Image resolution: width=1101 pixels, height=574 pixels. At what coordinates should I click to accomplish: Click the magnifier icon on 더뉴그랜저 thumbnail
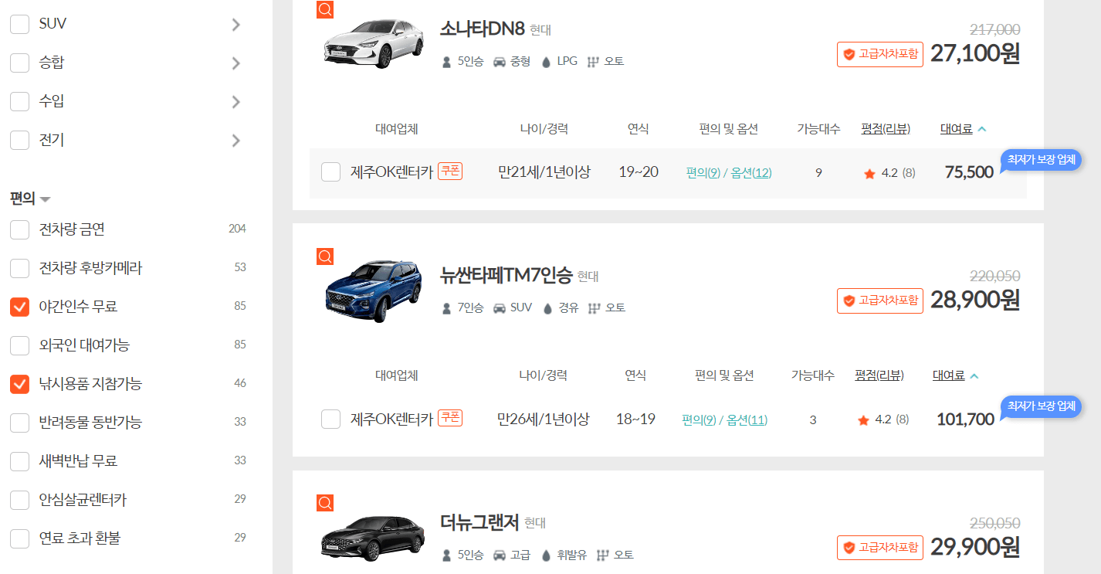pyautogui.click(x=324, y=502)
